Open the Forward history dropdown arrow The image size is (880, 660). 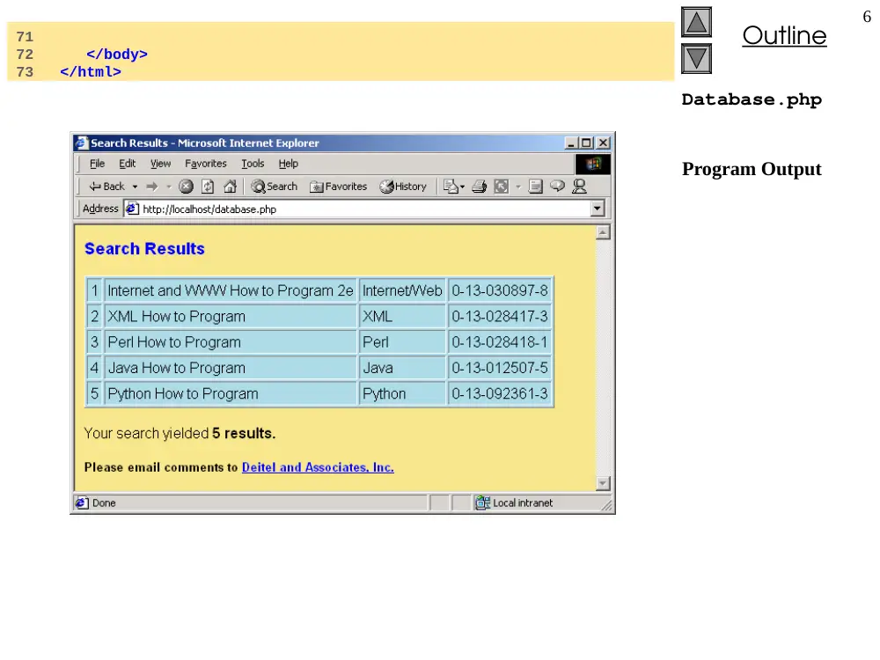tap(168, 187)
